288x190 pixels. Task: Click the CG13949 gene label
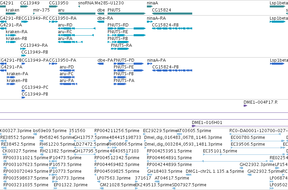30,3
